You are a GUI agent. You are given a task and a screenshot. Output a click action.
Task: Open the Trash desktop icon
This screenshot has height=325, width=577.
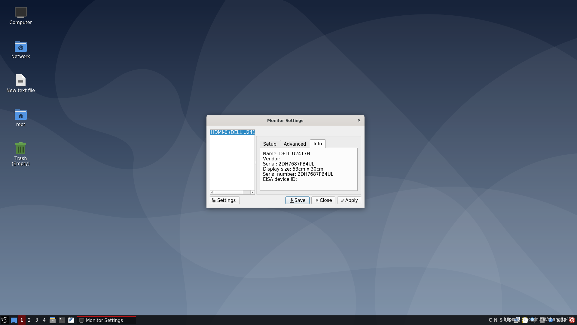click(20, 149)
